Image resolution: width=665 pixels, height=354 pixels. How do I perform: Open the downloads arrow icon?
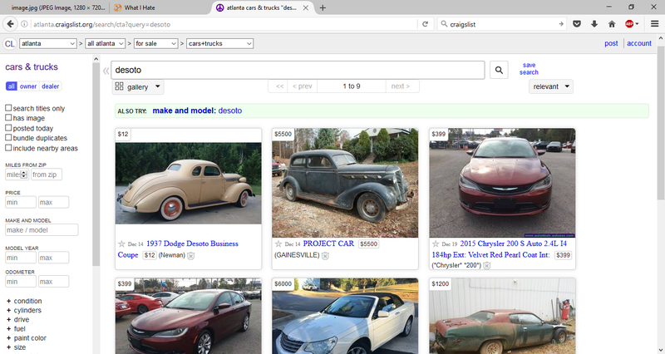[594, 24]
